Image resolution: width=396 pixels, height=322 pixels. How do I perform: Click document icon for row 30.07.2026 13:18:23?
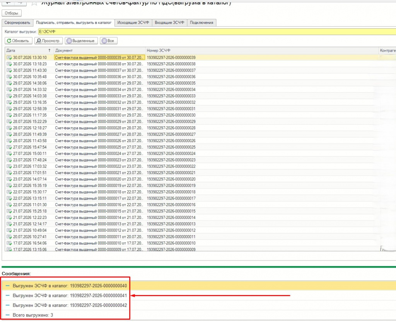pos(9,64)
